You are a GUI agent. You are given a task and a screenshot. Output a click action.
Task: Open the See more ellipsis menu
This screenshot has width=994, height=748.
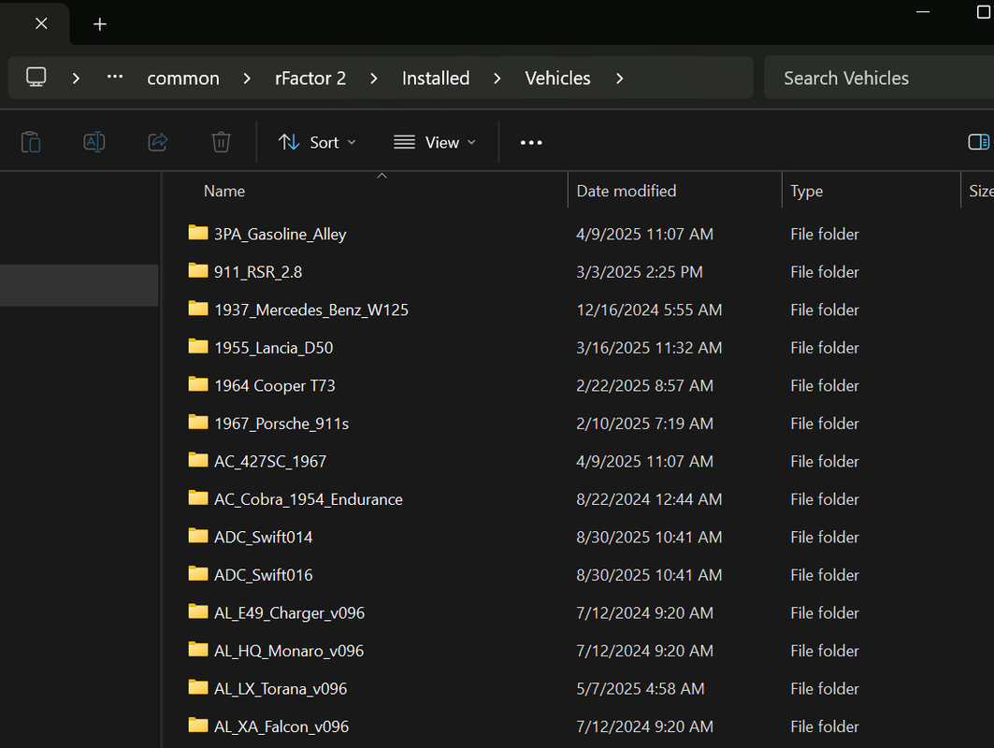click(531, 143)
